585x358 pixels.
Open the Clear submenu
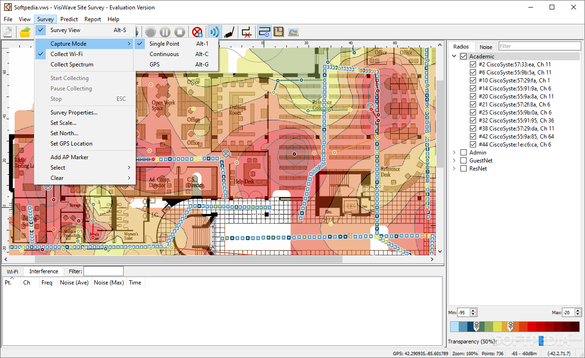(85, 178)
